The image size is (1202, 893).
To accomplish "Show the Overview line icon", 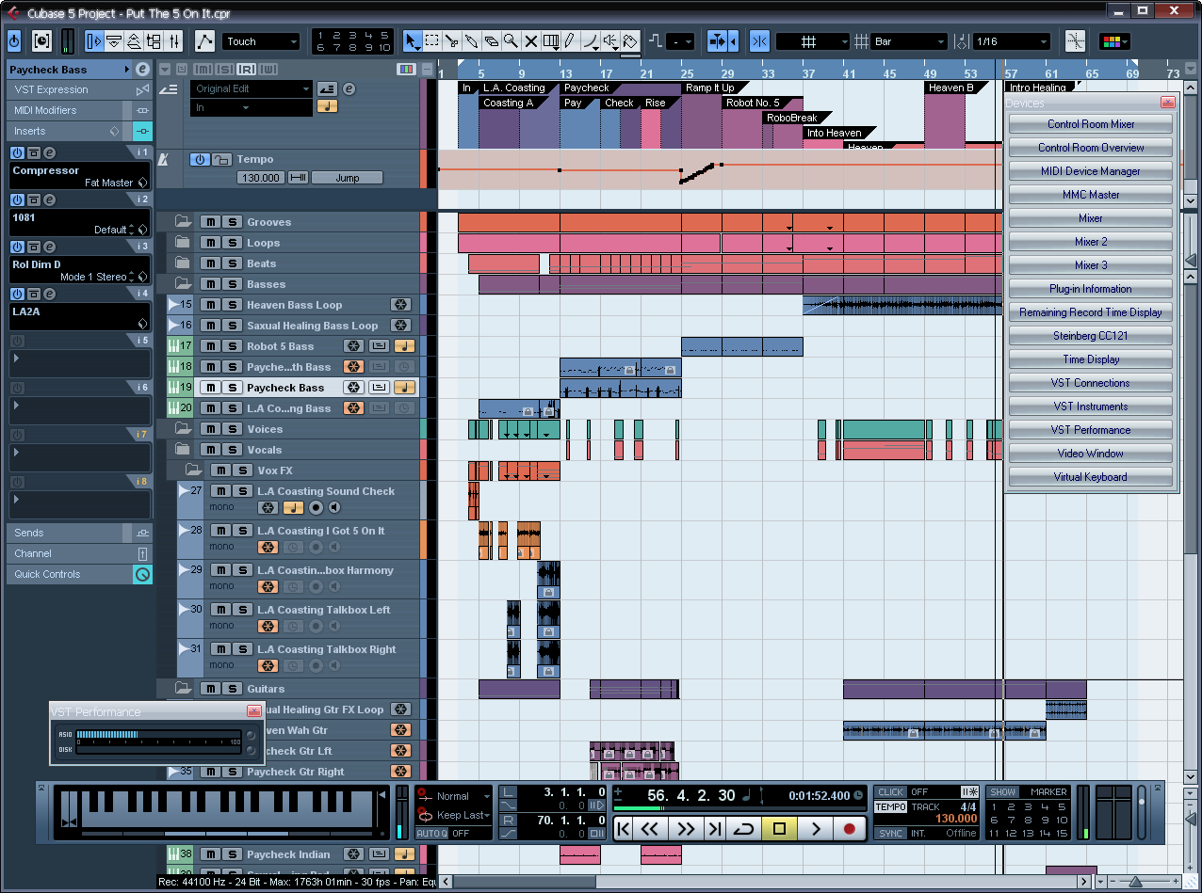I will click(x=135, y=41).
